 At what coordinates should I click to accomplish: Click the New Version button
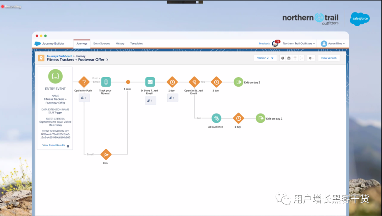[x=329, y=58]
